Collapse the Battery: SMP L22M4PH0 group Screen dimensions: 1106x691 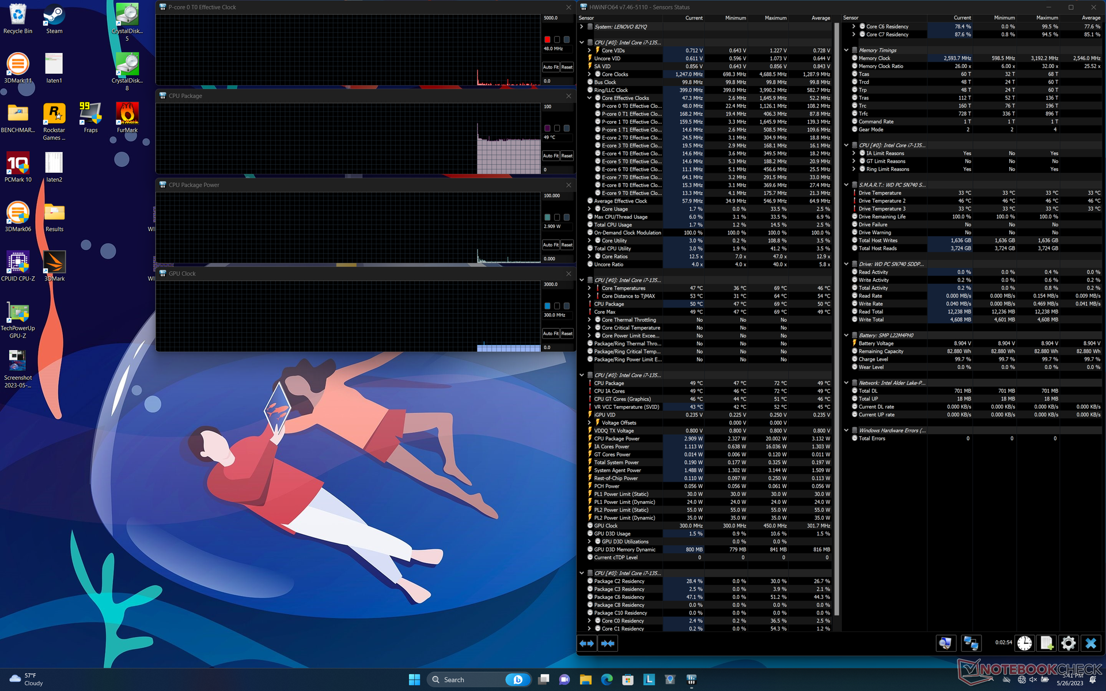coord(846,335)
